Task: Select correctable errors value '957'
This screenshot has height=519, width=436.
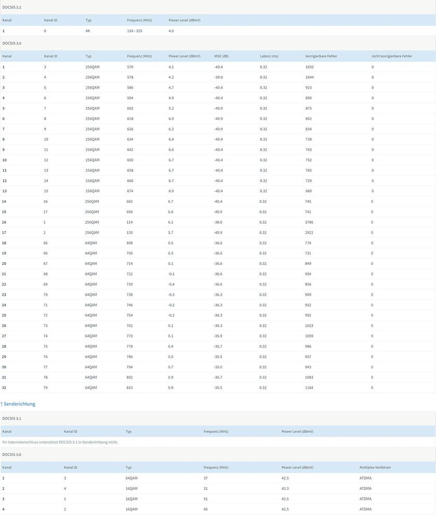Action: [x=308, y=357]
